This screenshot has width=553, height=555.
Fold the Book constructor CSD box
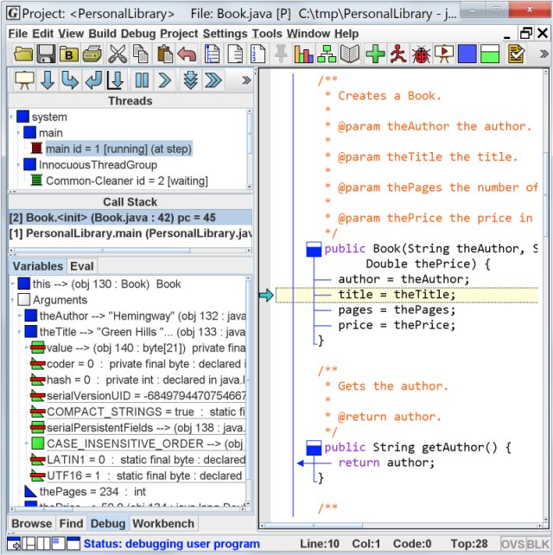pyautogui.click(x=314, y=249)
